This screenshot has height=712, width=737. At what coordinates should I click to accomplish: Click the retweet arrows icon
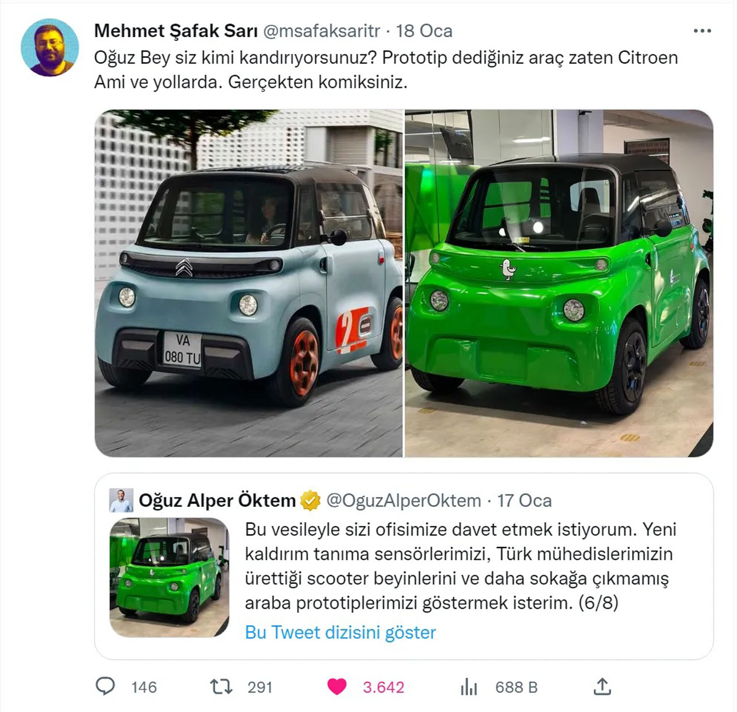(221, 687)
